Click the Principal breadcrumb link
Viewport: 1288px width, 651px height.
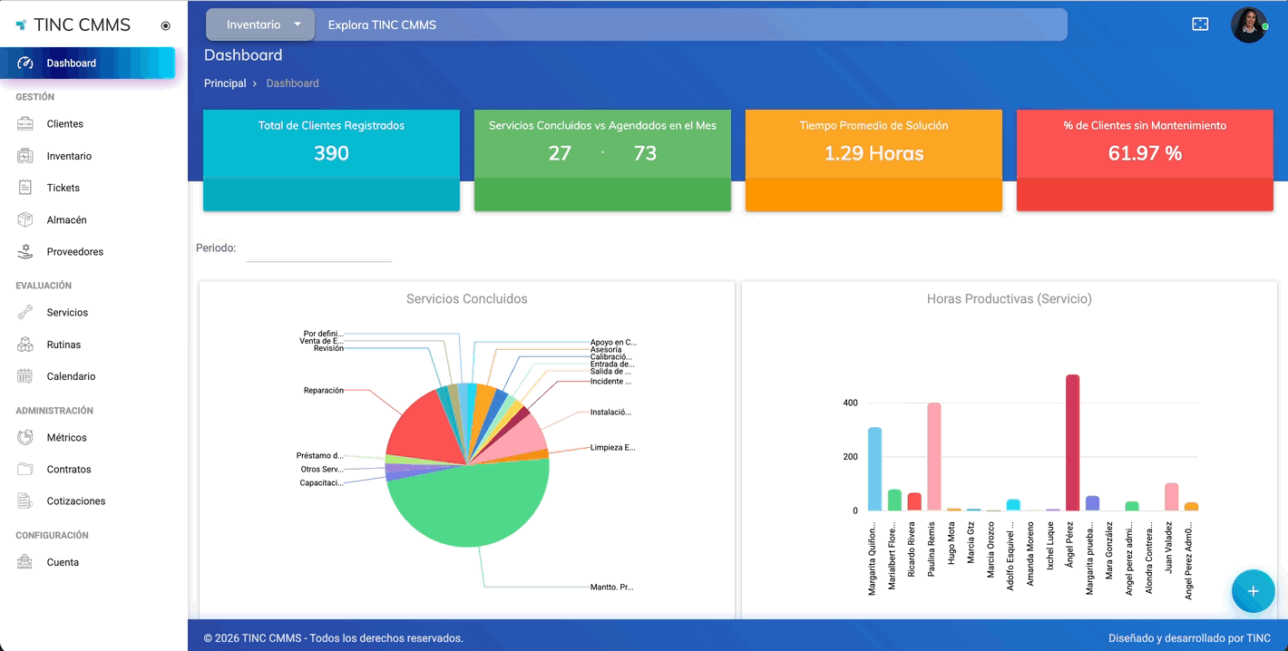(225, 83)
